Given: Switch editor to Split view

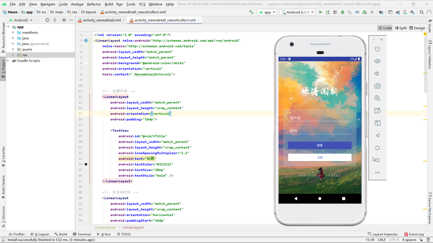Looking at the screenshot, I should point(401,28).
